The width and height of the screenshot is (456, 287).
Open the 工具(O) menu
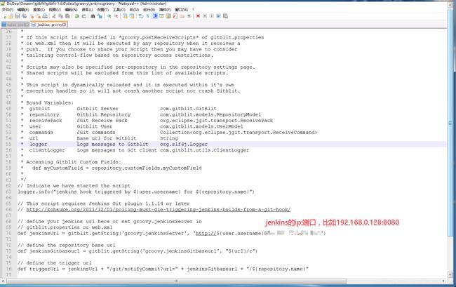(x=119, y=10)
